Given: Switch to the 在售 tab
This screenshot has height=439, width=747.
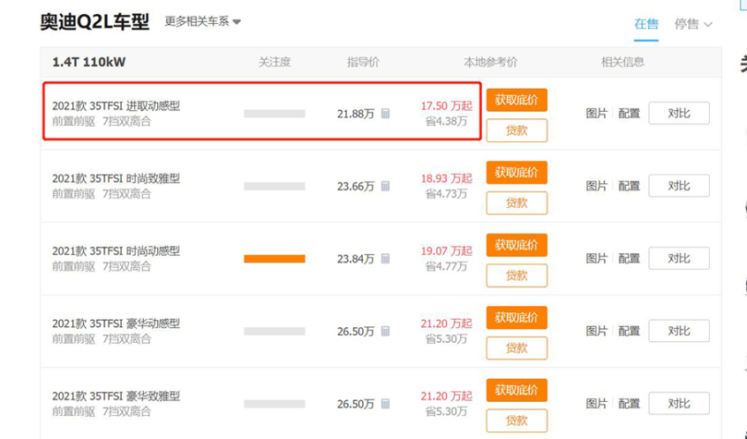Looking at the screenshot, I should [646, 24].
